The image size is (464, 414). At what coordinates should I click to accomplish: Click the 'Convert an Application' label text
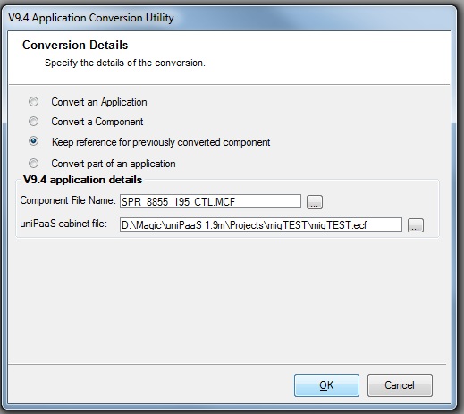coord(99,102)
